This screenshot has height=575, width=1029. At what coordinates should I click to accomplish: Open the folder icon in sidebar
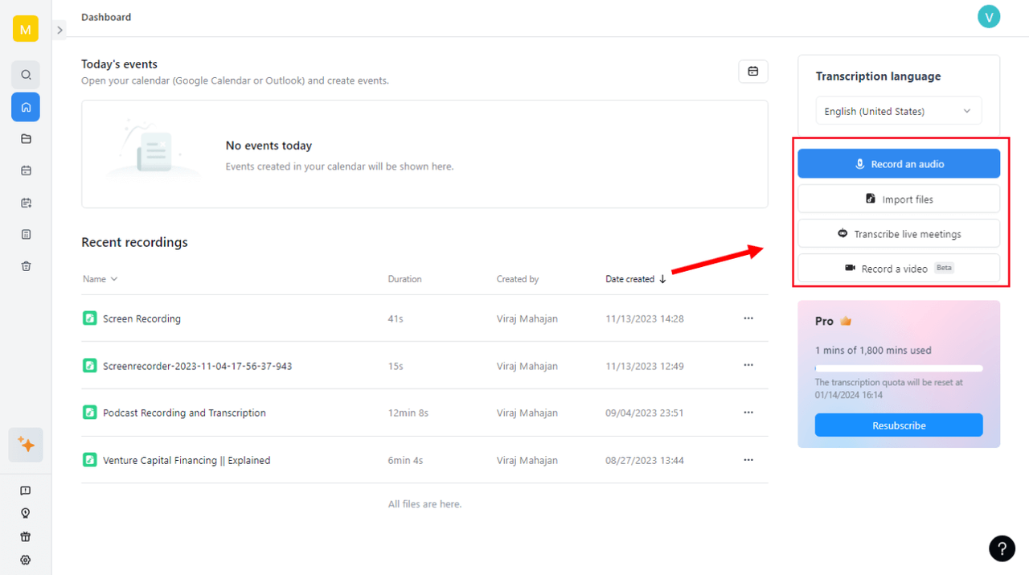26,138
